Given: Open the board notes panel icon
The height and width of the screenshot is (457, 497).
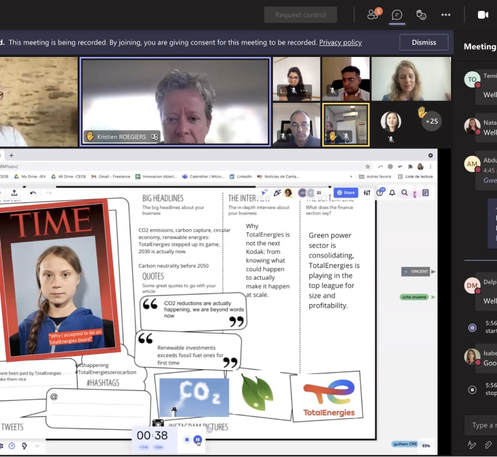Looking at the screenshot, I should 425,193.
